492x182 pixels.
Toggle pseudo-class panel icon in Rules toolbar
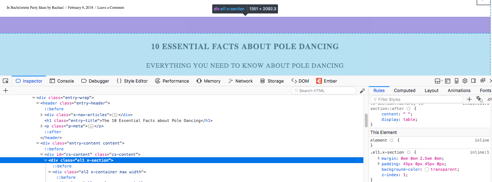pos(479,99)
